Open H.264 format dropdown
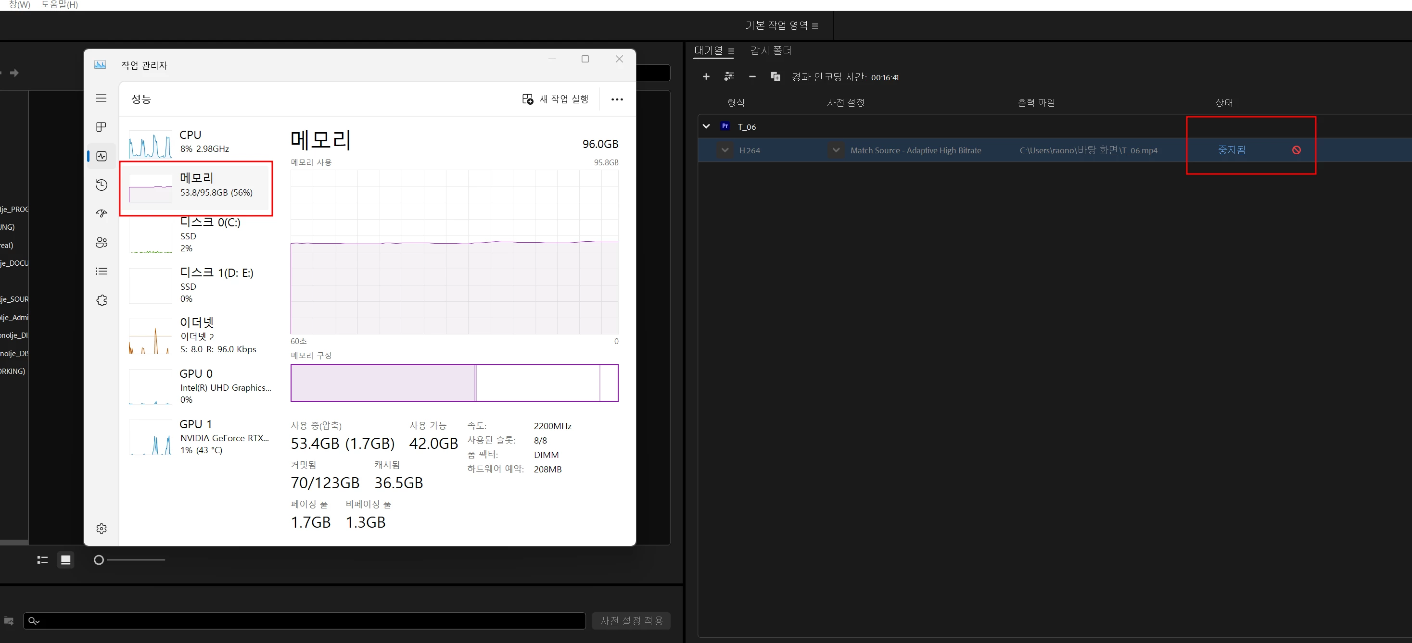This screenshot has height=643, width=1412. pyautogui.click(x=725, y=150)
